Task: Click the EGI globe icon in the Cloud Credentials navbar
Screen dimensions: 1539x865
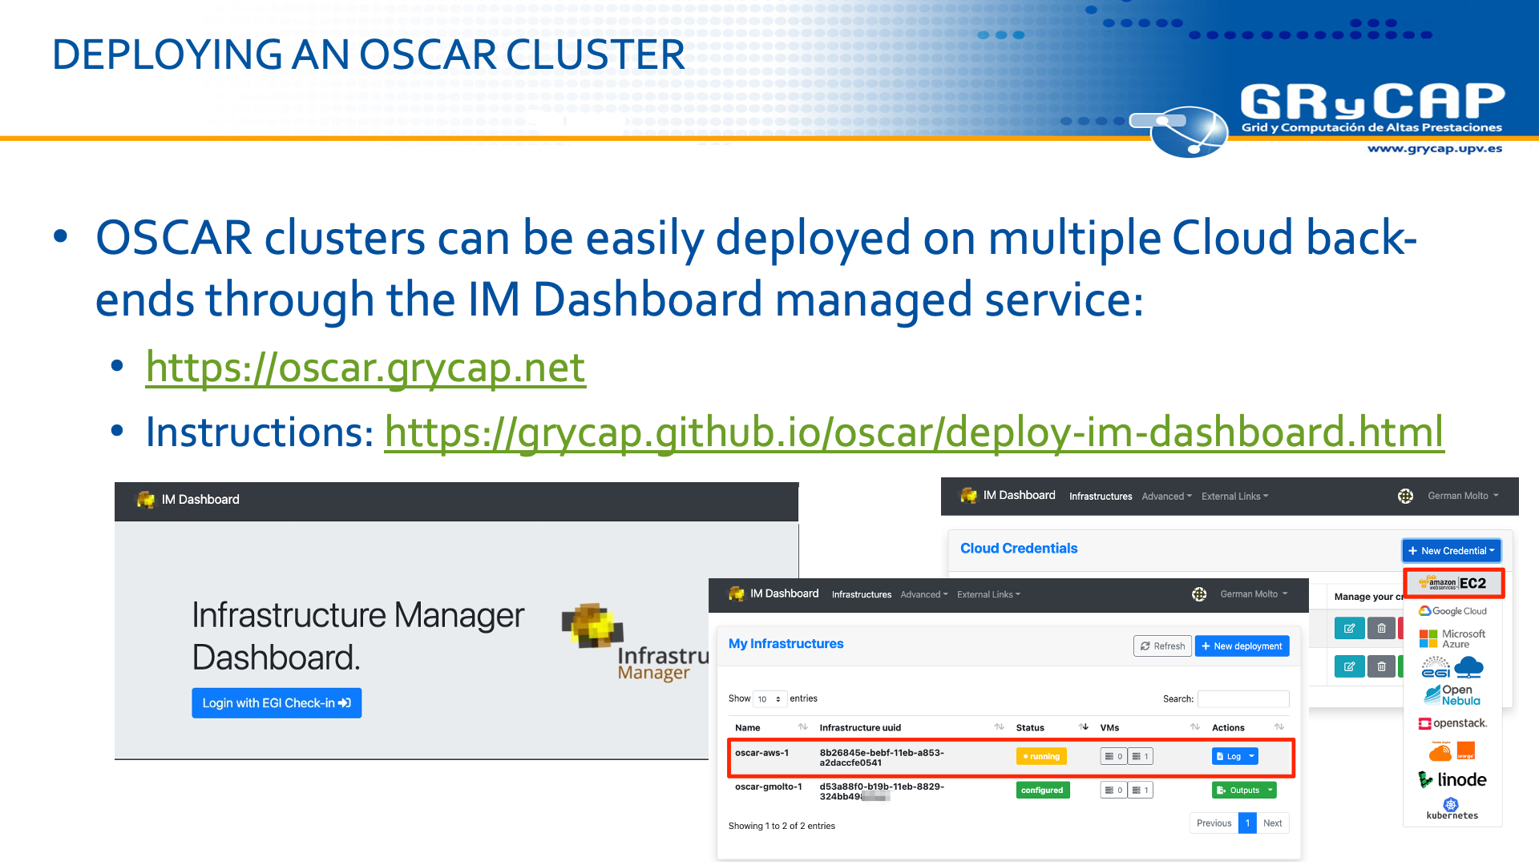Action: click(x=1405, y=497)
